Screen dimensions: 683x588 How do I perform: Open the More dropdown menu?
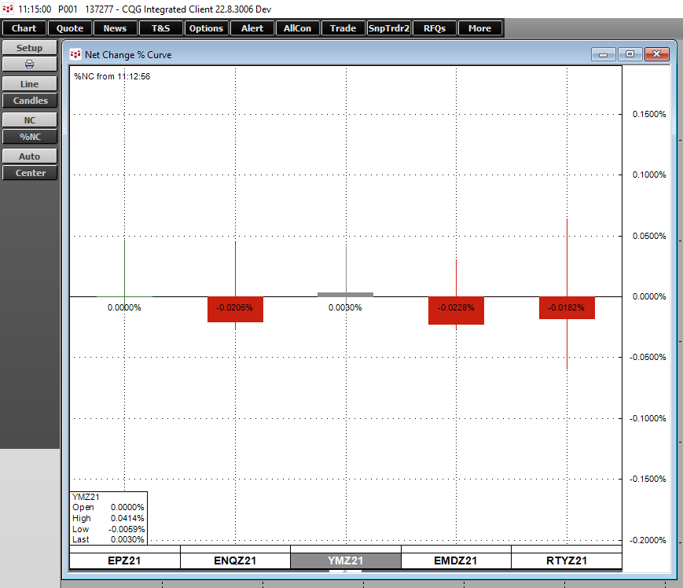pyautogui.click(x=479, y=28)
